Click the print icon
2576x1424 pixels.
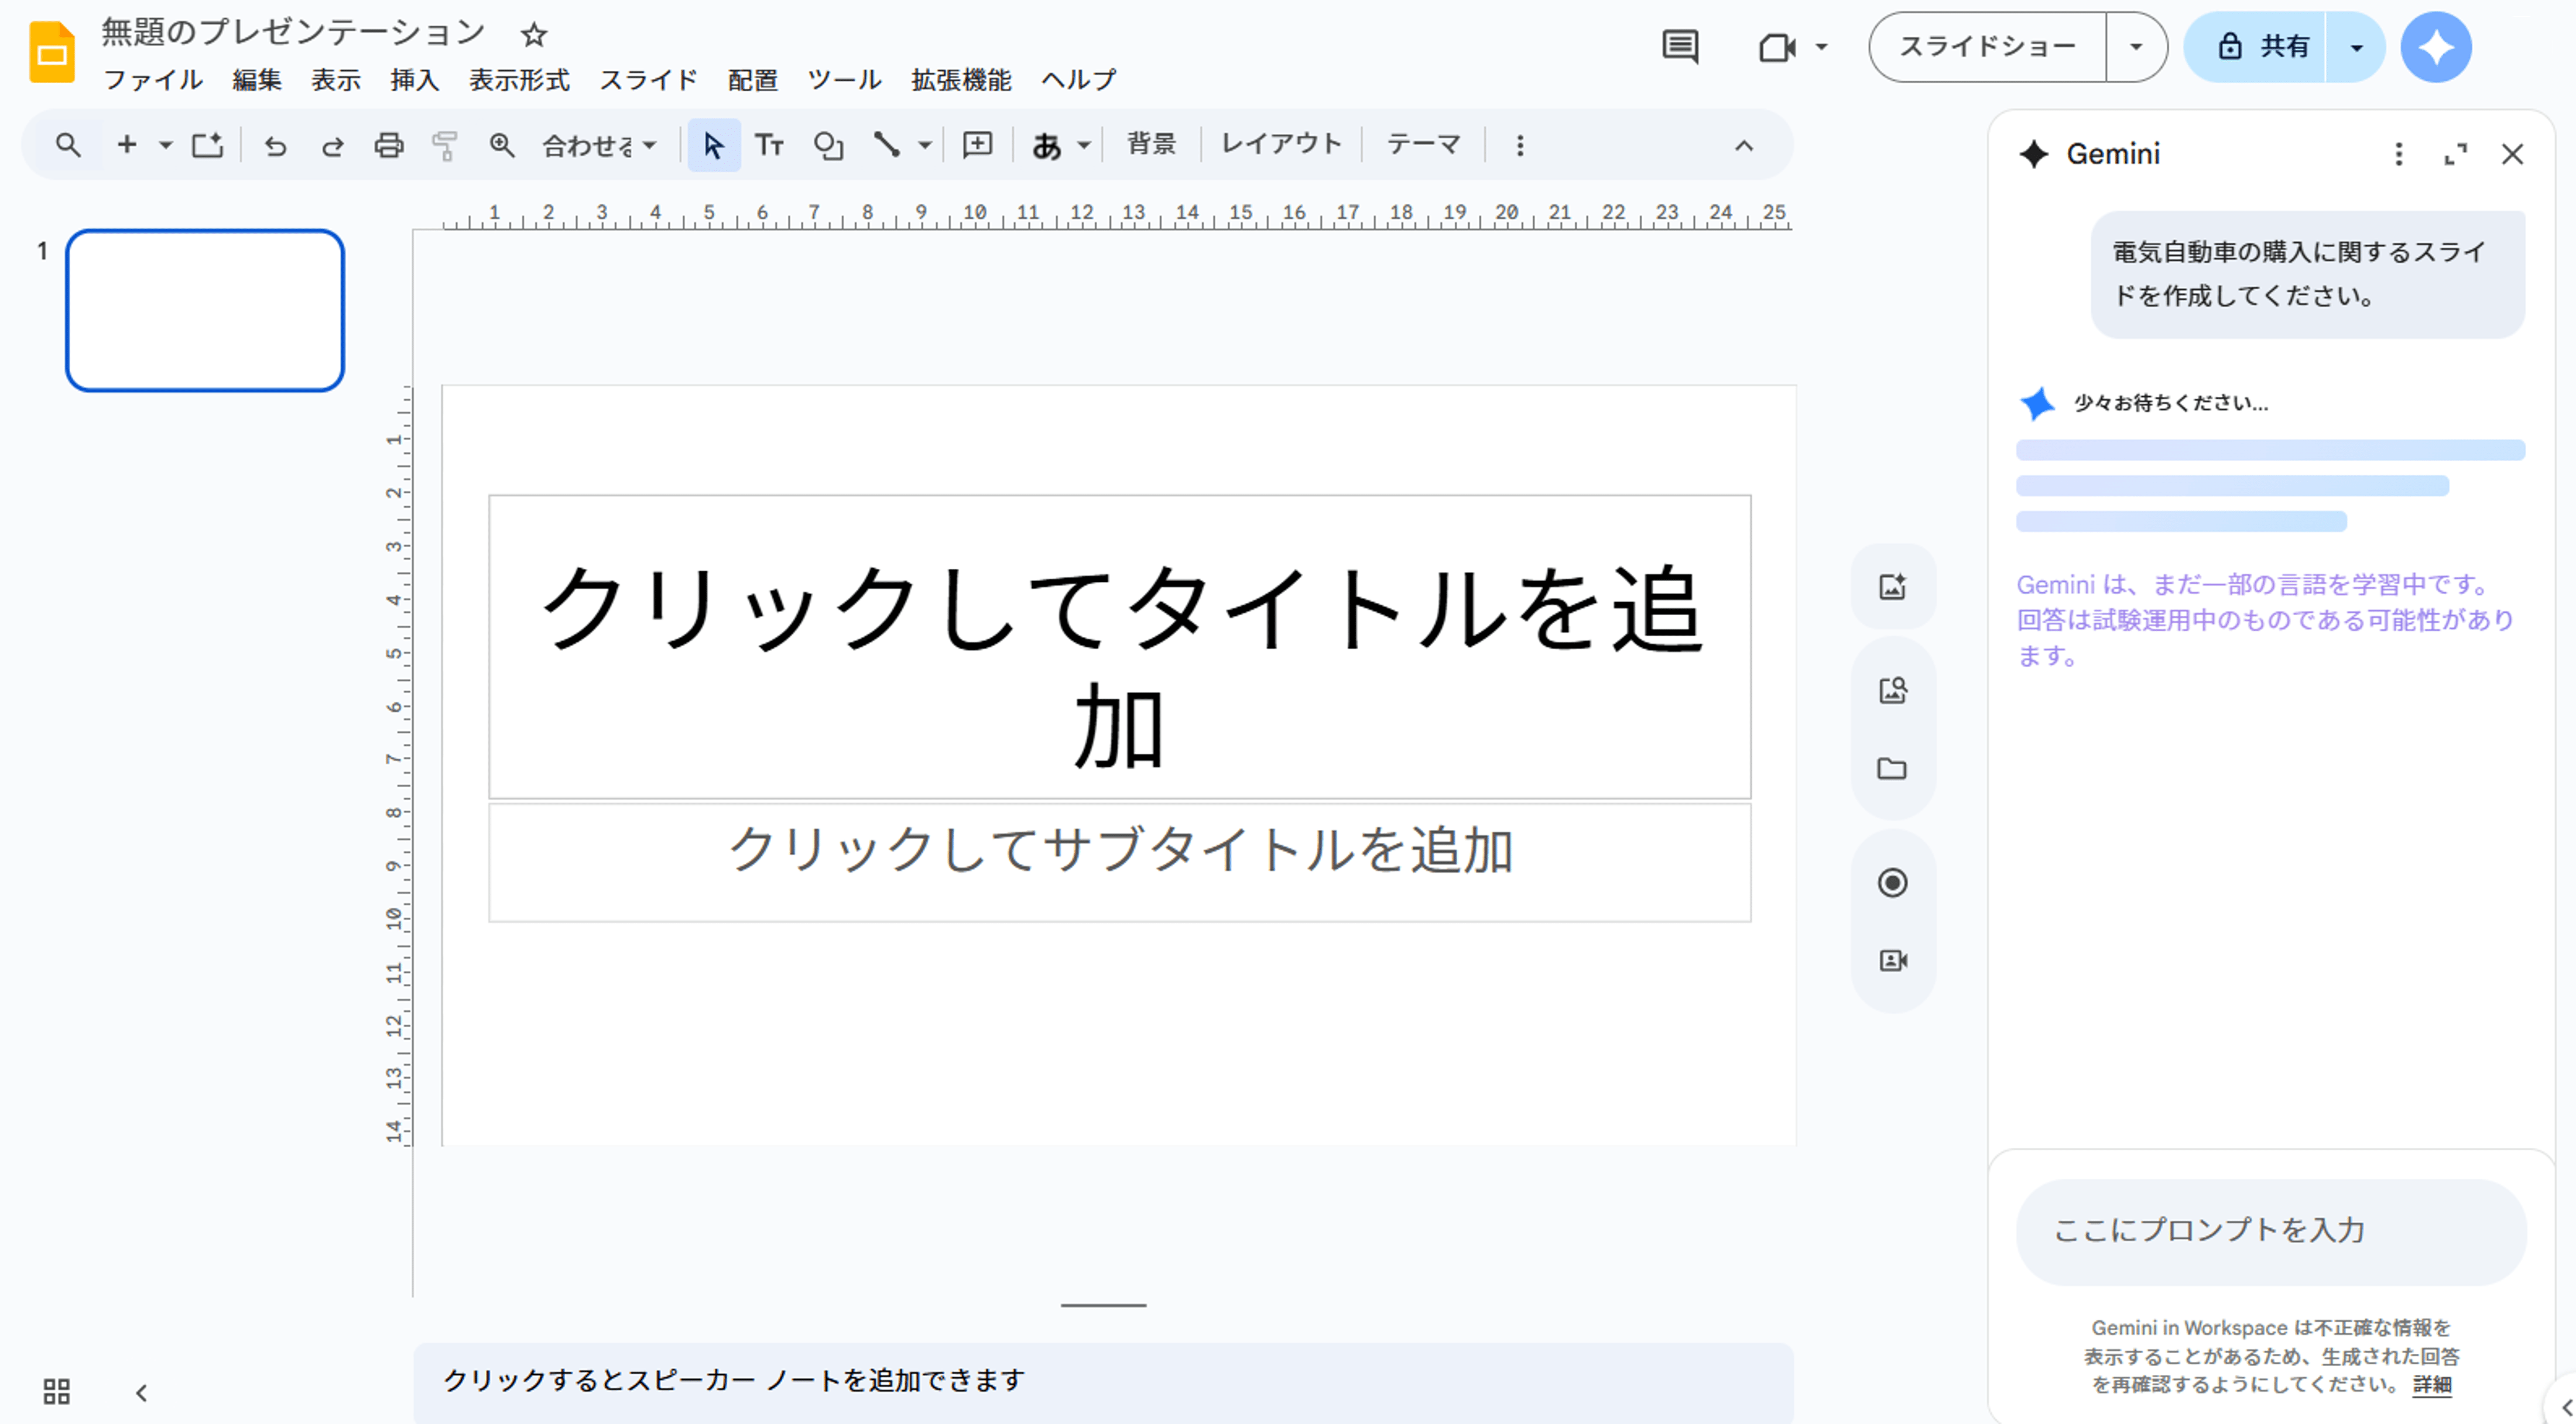click(388, 146)
